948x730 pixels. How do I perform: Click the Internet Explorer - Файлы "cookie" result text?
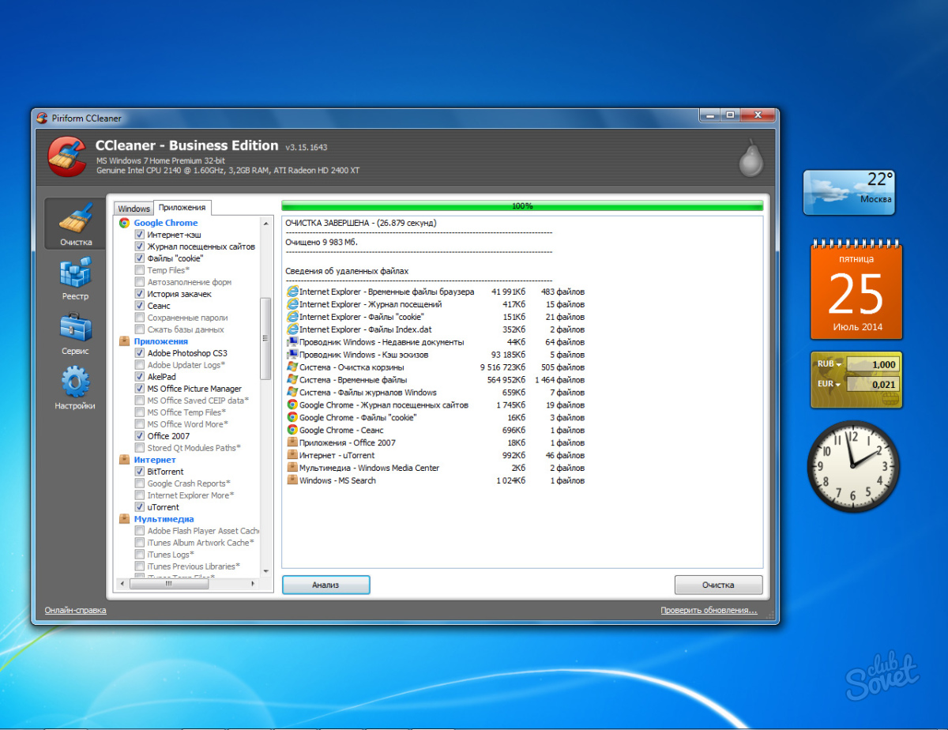pyautogui.click(x=362, y=317)
